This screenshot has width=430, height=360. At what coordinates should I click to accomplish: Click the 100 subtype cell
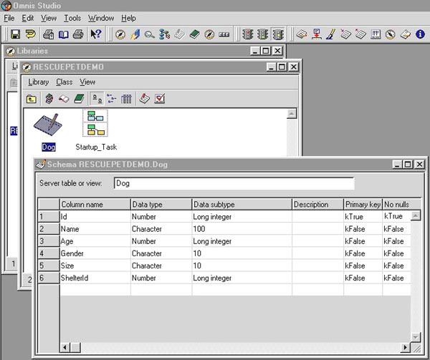click(x=242, y=229)
